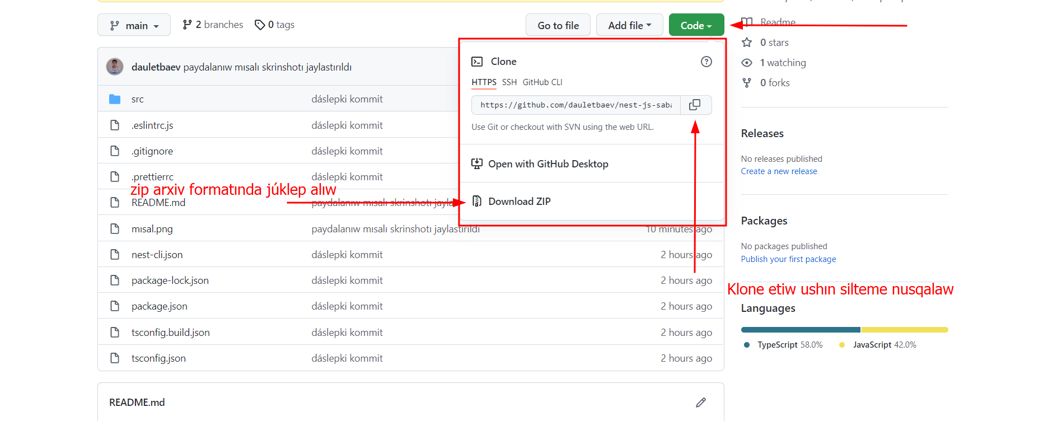Click the Go to file button
The width and height of the screenshot is (1053, 421).
[x=558, y=25]
